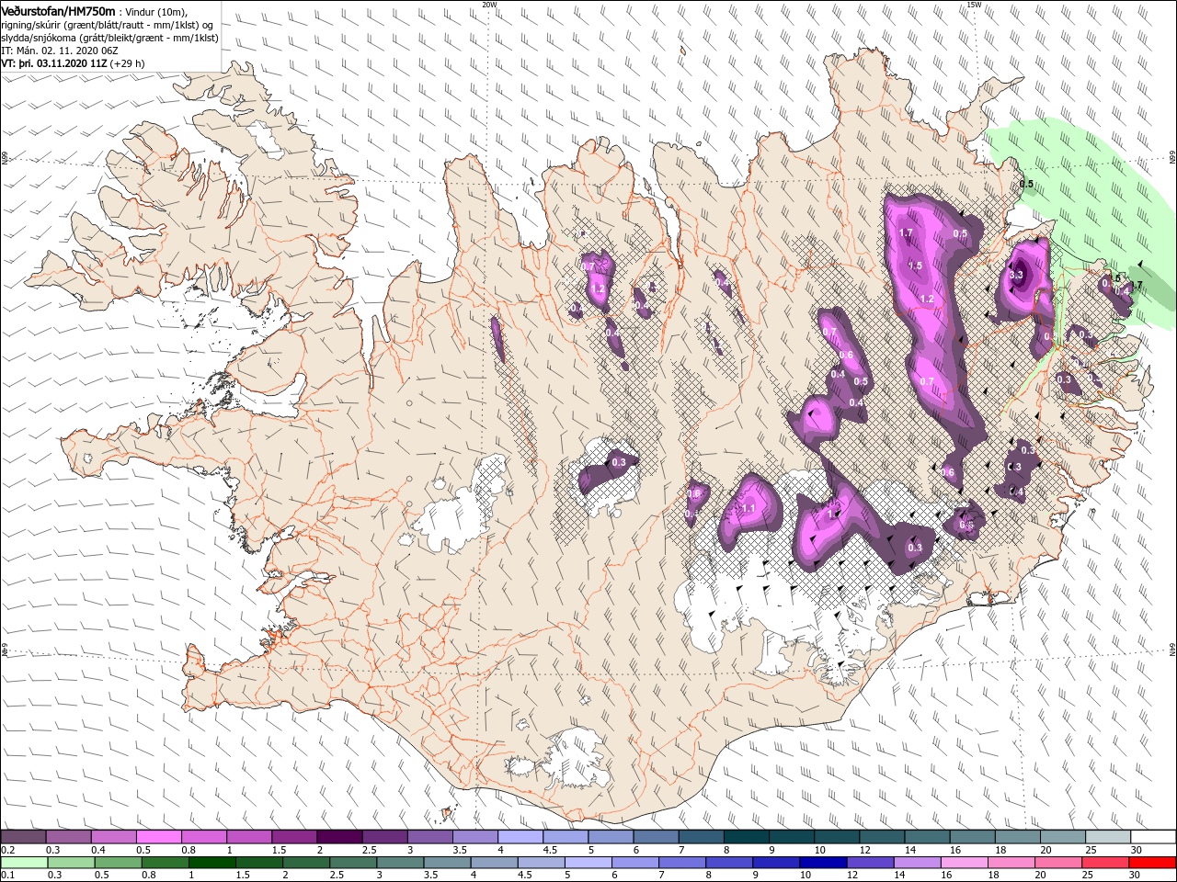The height and width of the screenshot is (882, 1177).
Task: Click the 'VT: þri. 03.11.2020 11Z' valid time
Action: (54, 63)
